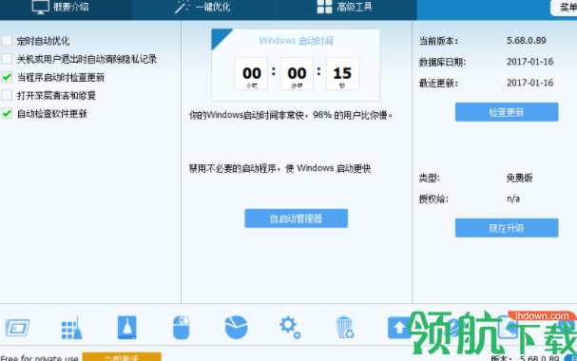This screenshot has height=361, width=577.
Task: Enable 定时自动优化 checkbox
Action: [7, 41]
